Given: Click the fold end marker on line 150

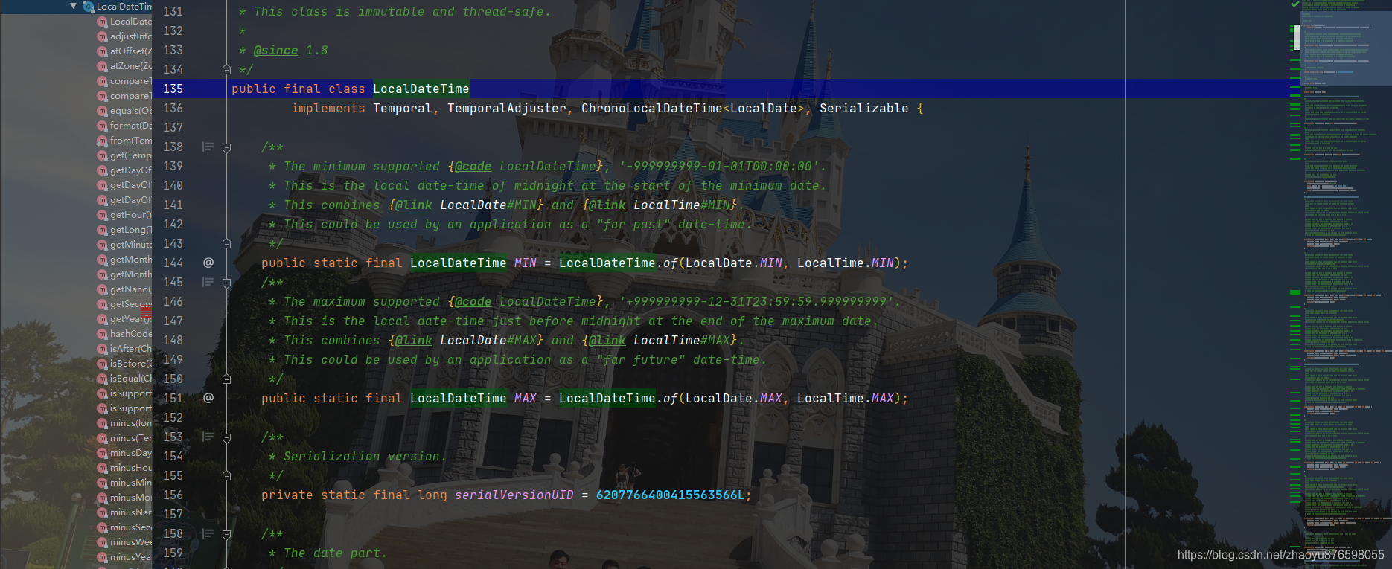Looking at the screenshot, I should 226,379.
